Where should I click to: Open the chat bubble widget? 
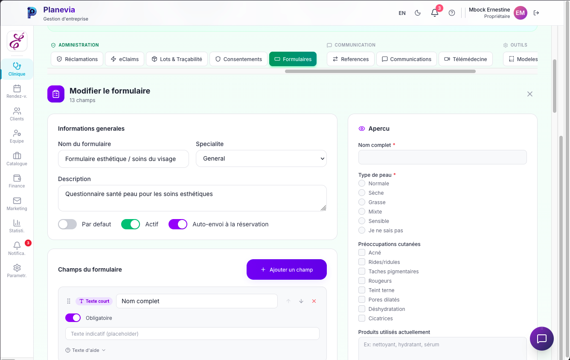(542, 339)
